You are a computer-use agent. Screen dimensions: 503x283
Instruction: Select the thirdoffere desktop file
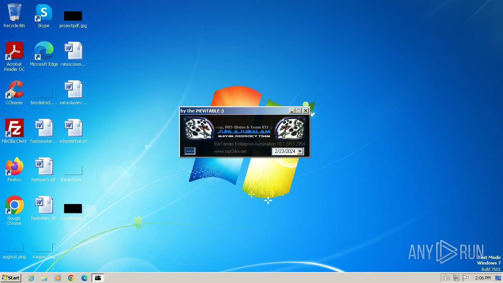73,174
